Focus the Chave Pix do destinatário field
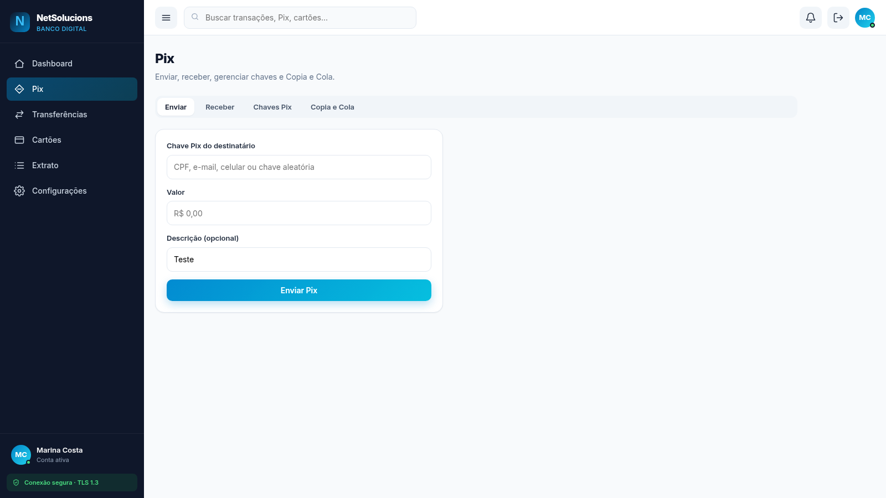The width and height of the screenshot is (886, 498). click(299, 167)
